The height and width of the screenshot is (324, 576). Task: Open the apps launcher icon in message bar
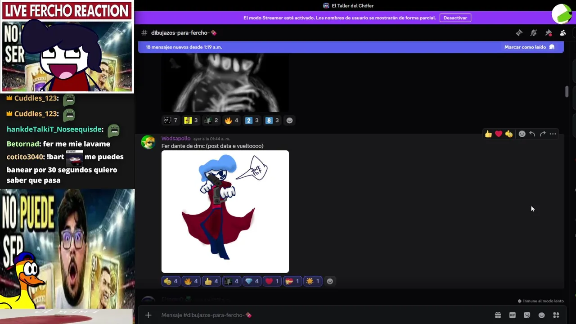(x=556, y=315)
